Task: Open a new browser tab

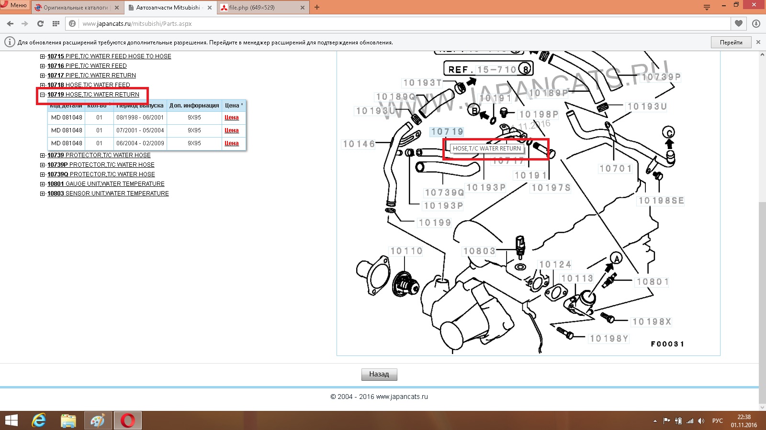Action: coord(317,8)
